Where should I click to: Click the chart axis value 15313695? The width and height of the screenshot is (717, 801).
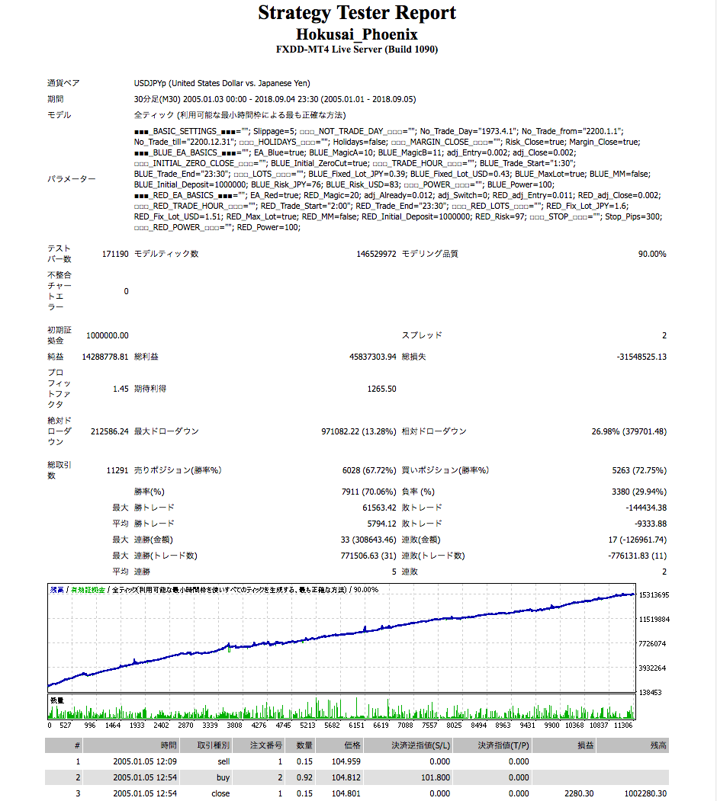coord(654,595)
